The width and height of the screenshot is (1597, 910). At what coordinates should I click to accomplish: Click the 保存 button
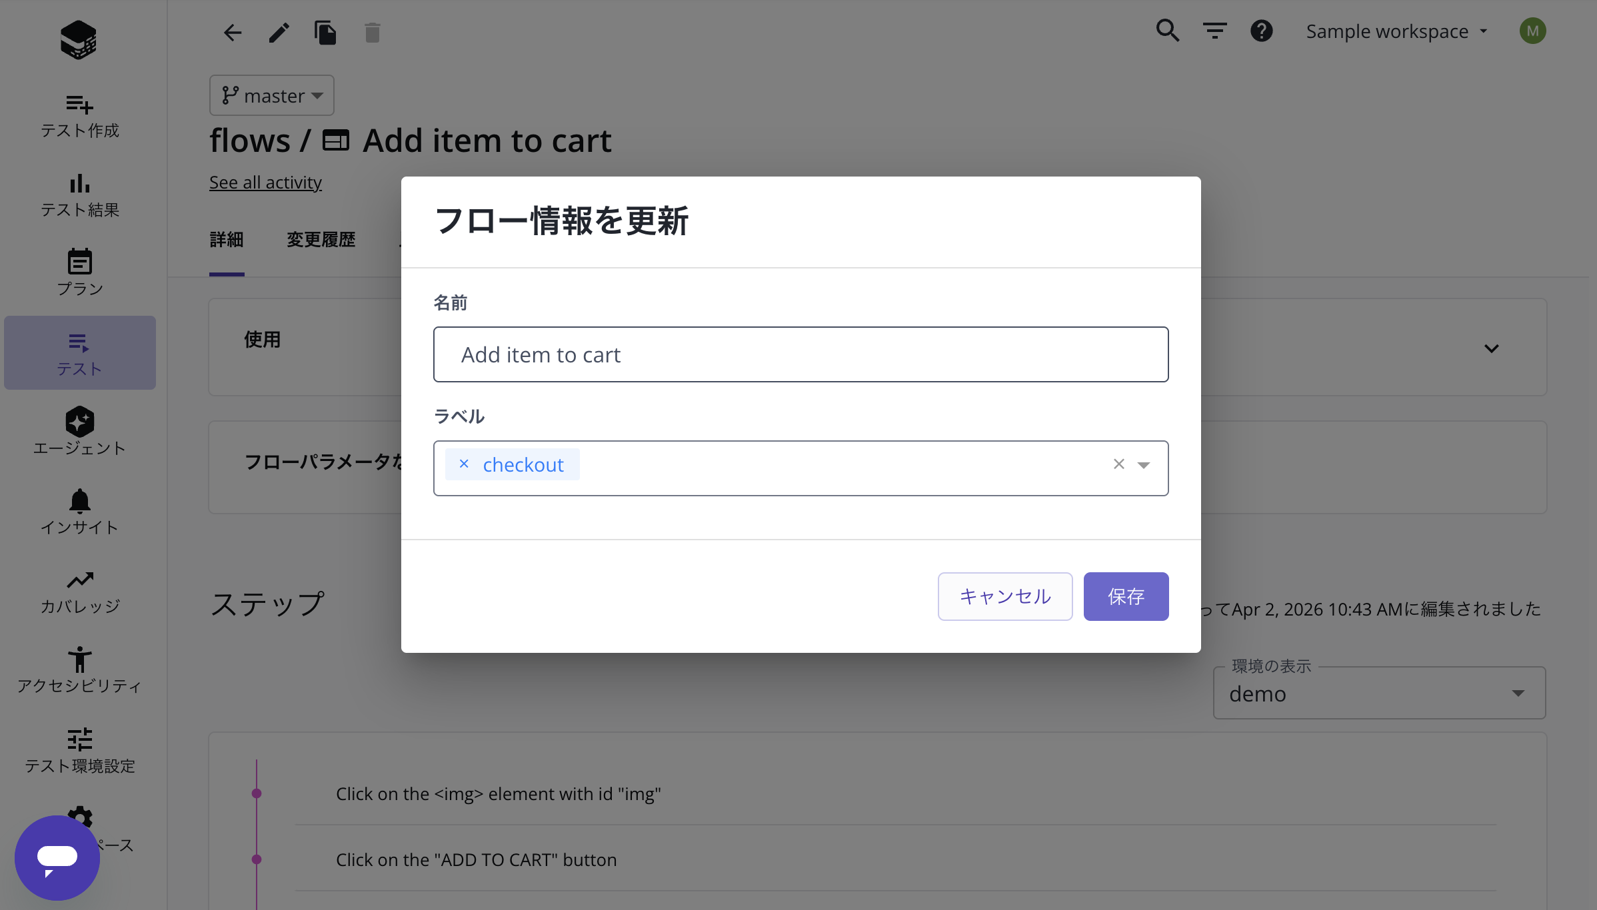pyautogui.click(x=1126, y=596)
